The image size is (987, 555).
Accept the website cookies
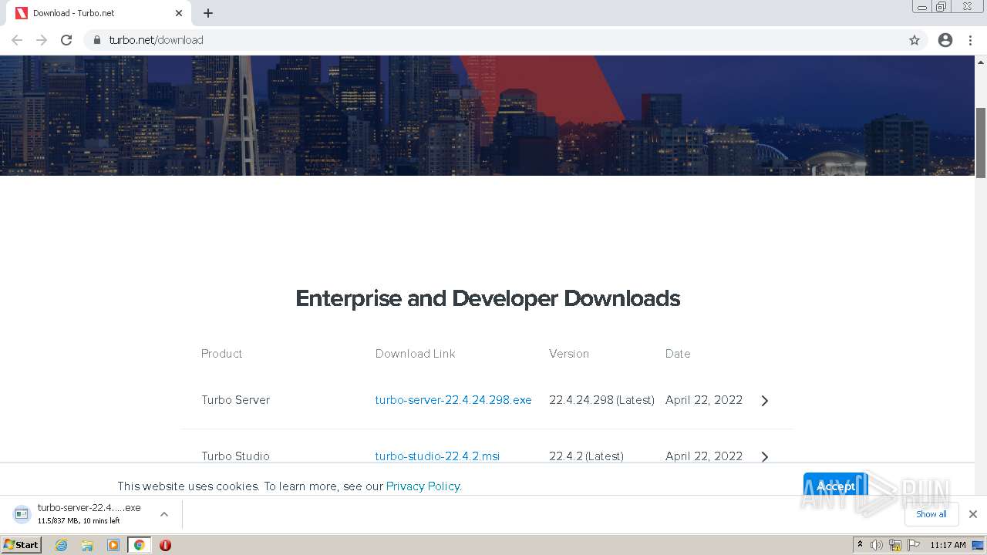pyautogui.click(x=836, y=486)
